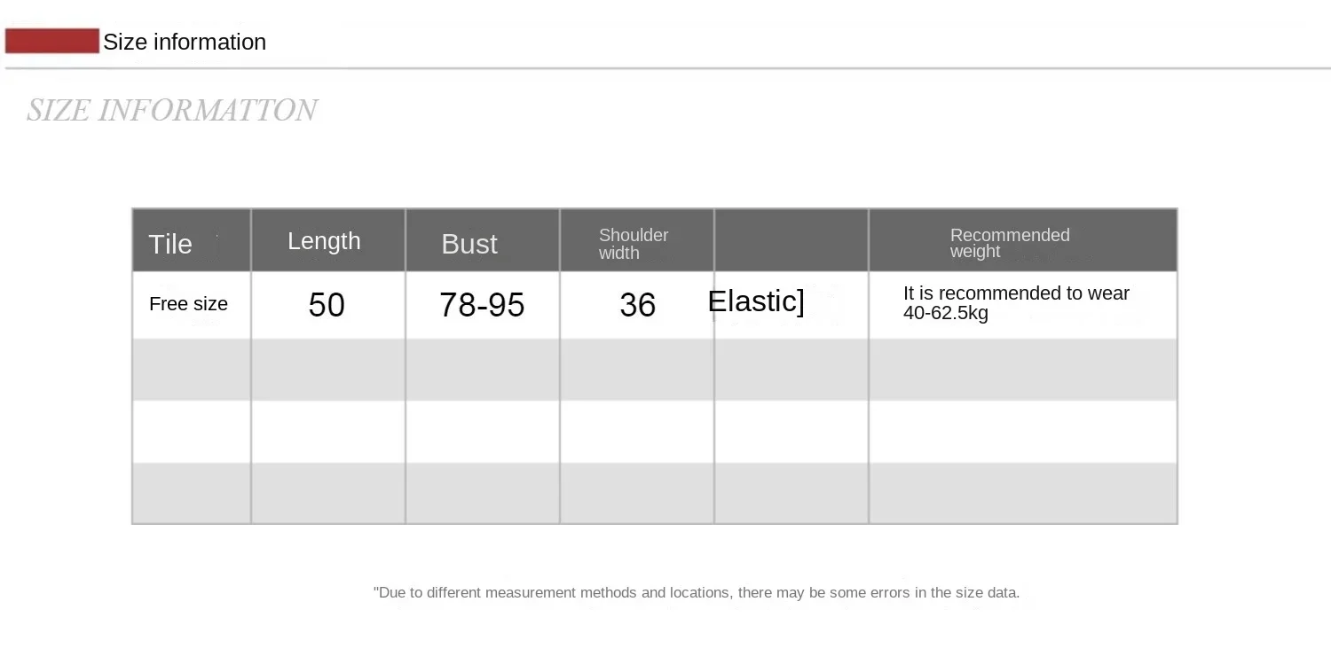Select the bust value 78-95
The height and width of the screenshot is (672, 1331).
pyautogui.click(x=482, y=305)
